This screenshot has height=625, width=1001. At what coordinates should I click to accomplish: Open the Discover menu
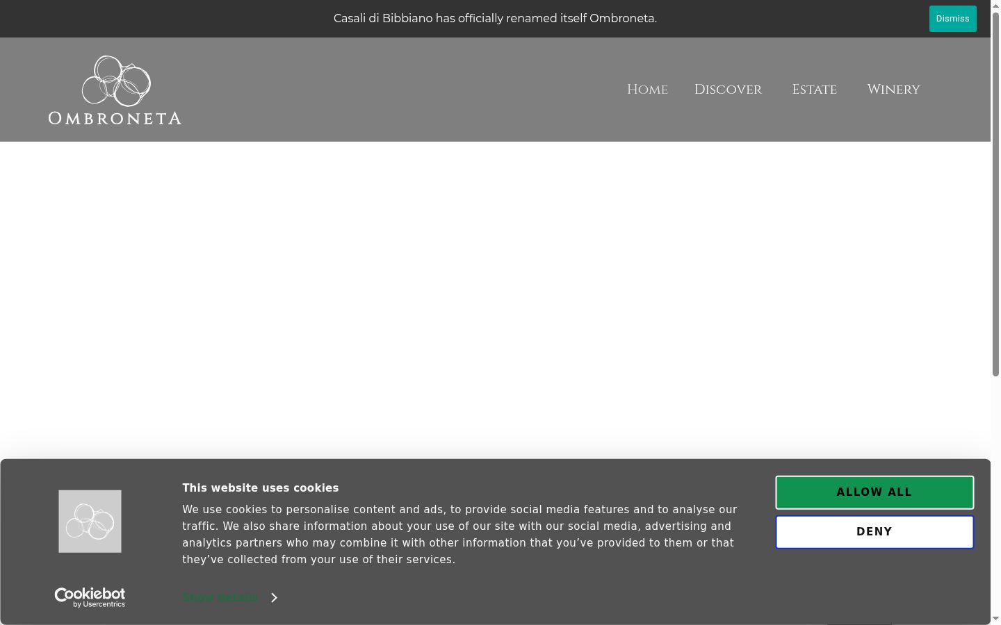[x=728, y=90]
